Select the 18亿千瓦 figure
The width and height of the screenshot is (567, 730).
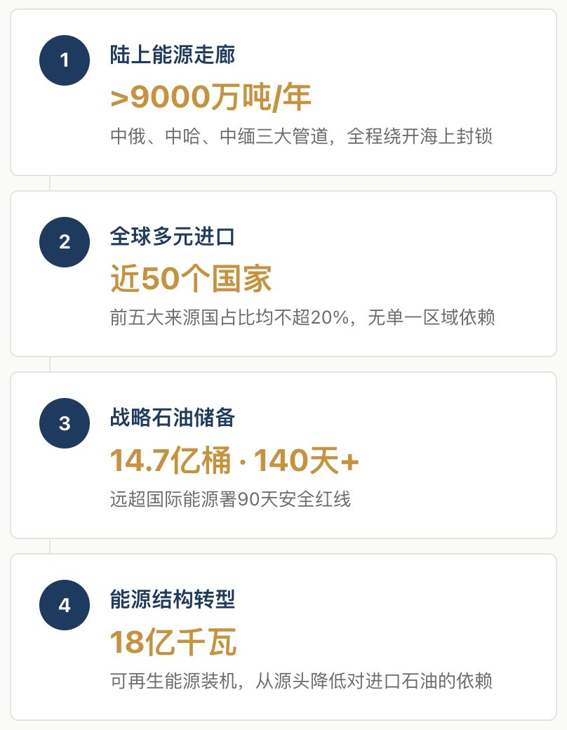[x=173, y=642]
